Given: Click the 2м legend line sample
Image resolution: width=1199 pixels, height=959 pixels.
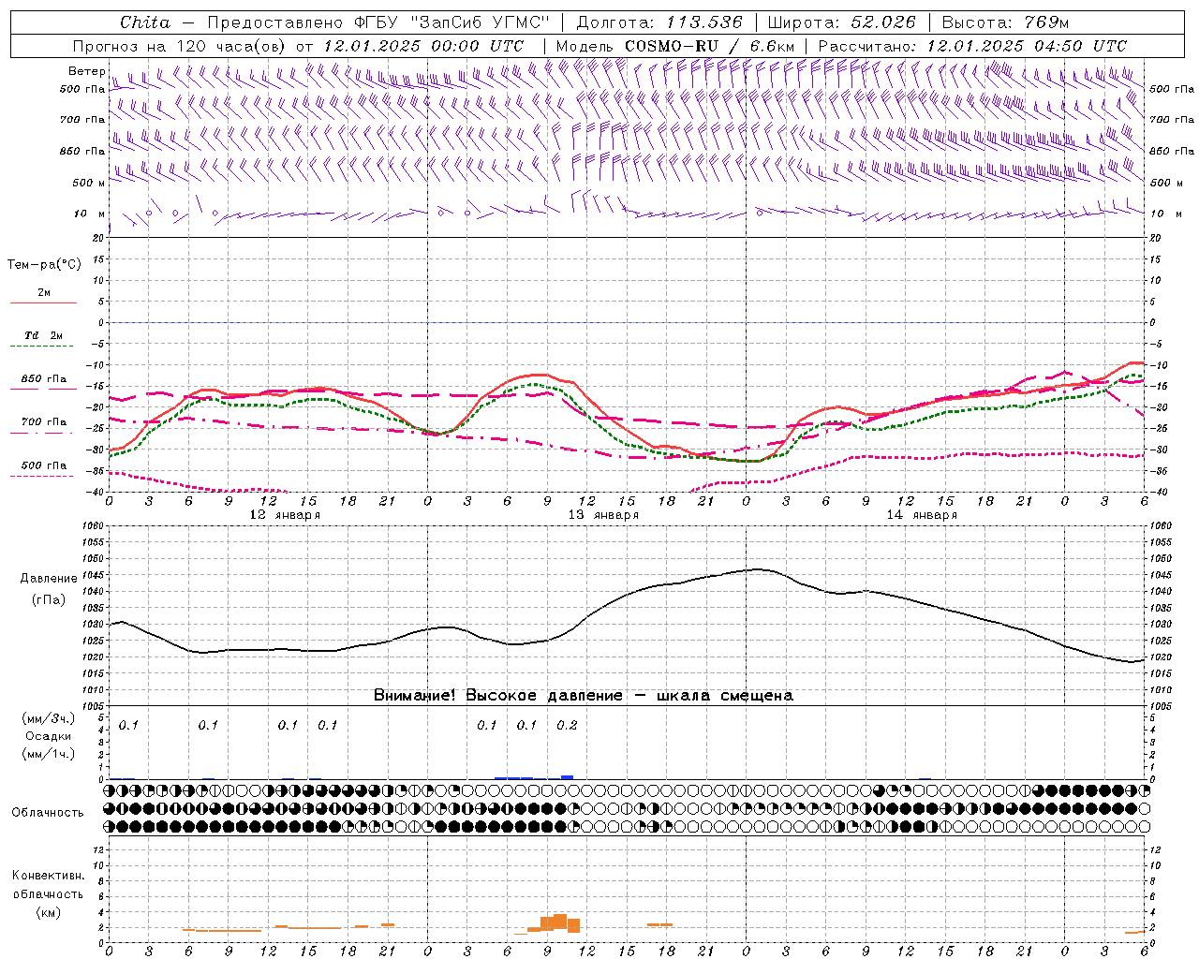Looking at the screenshot, I should tap(43, 303).
